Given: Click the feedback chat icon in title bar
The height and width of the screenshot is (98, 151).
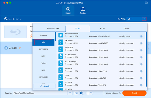Looking at the screenshot, I should [x=146, y=3].
